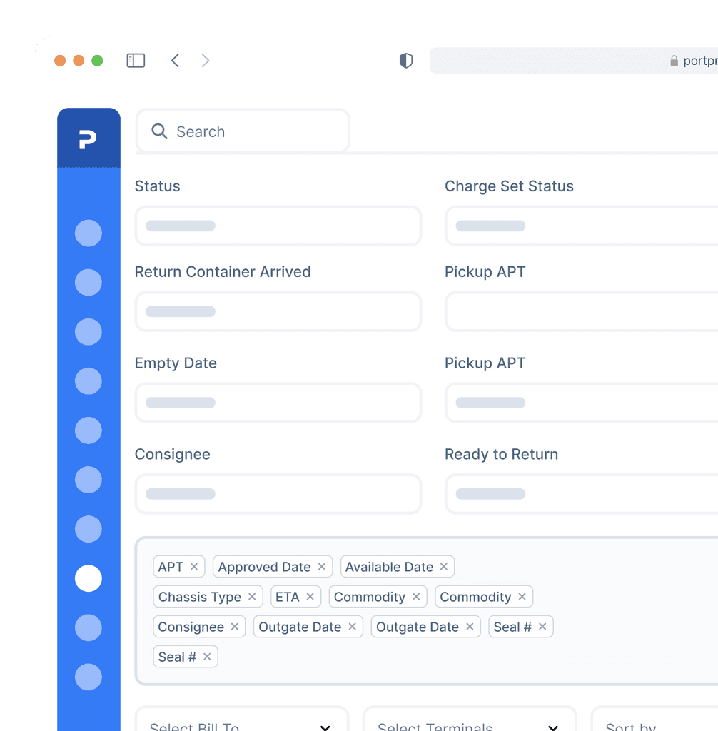Click the browser back navigation arrow

click(175, 61)
